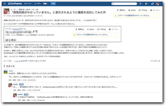Open the ユーザー menu in the top bar
Screen dimensions: 166x106
pos(38,4)
